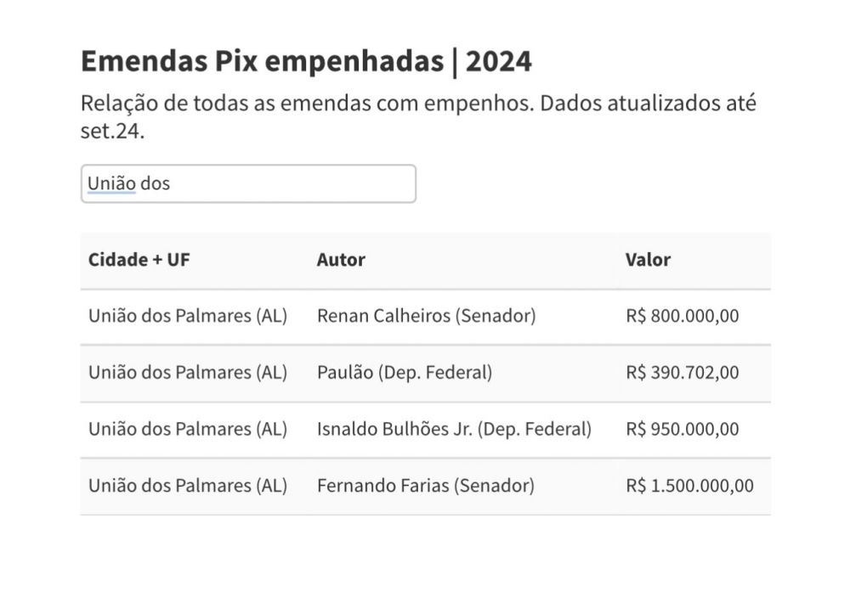Select the Fernando Farias (Senador) cell
Screen dimensions: 850x597
click(x=426, y=485)
